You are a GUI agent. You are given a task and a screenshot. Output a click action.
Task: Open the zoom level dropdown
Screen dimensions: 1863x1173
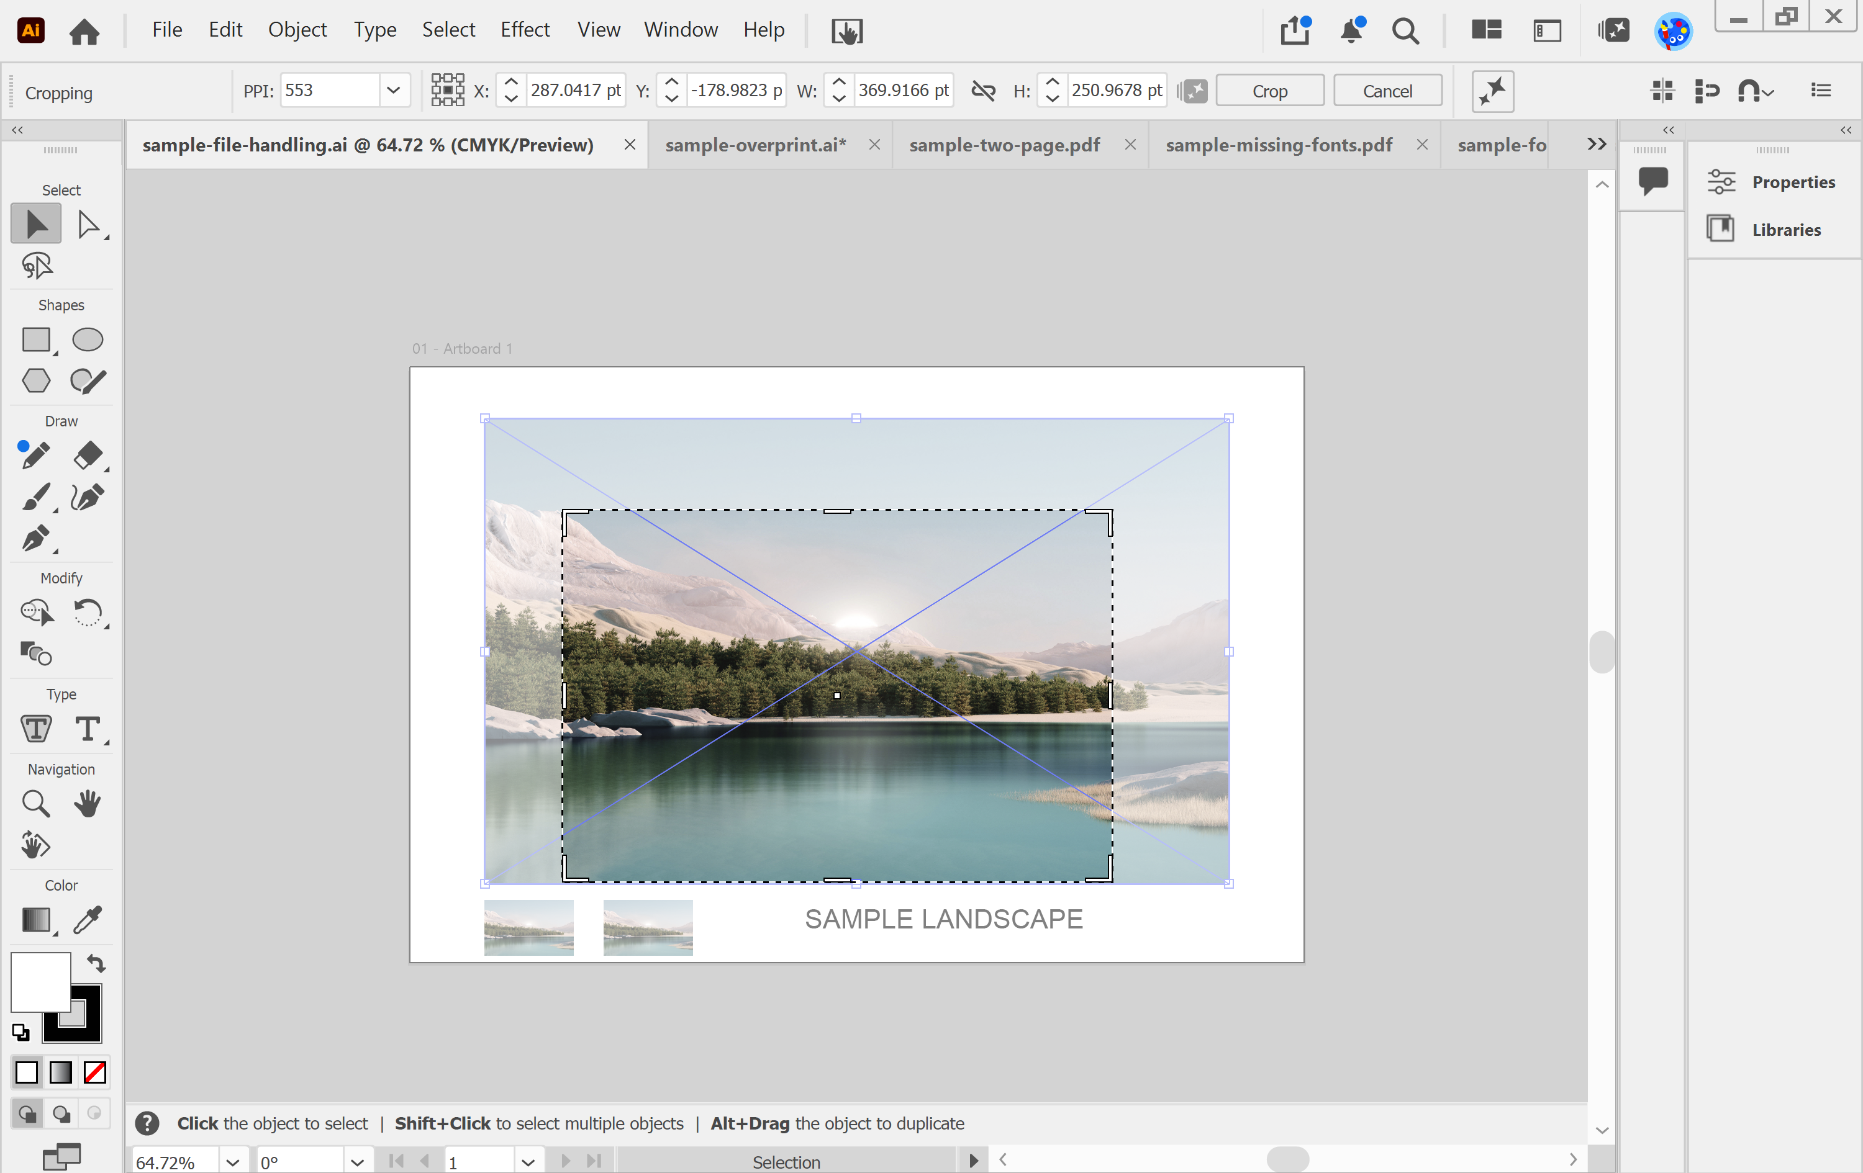[233, 1162]
